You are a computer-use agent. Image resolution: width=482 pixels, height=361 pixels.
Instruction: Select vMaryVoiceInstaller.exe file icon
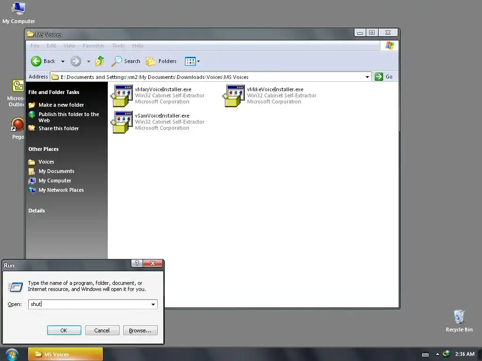tap(122, 95)
